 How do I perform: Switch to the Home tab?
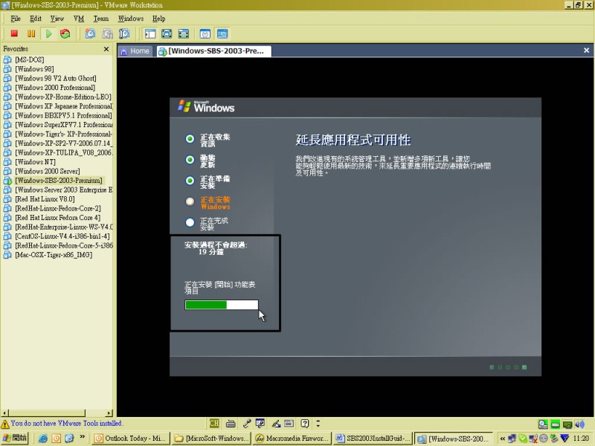tap(135, 51)
